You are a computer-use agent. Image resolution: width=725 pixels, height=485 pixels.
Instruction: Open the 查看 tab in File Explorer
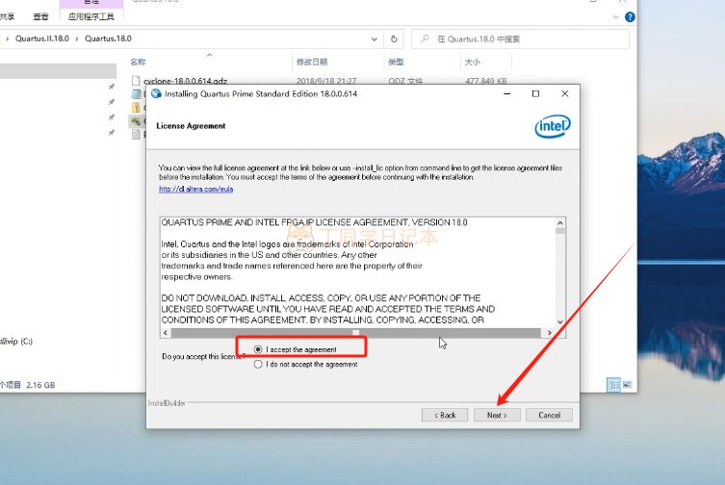40,17
